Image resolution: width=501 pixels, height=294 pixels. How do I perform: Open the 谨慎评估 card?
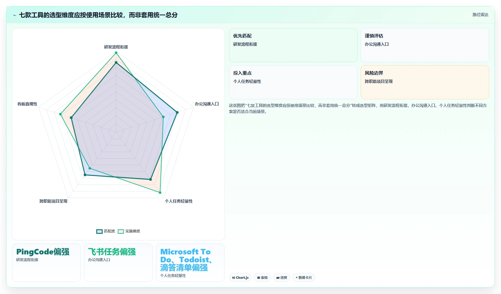tap(425, 45)
